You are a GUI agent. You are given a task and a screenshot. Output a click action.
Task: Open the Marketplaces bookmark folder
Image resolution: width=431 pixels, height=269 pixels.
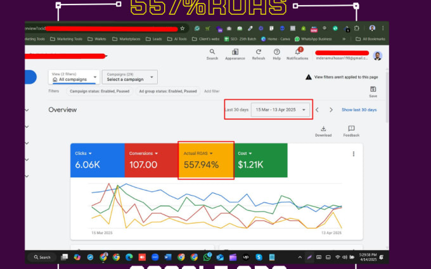coord(126,39)
